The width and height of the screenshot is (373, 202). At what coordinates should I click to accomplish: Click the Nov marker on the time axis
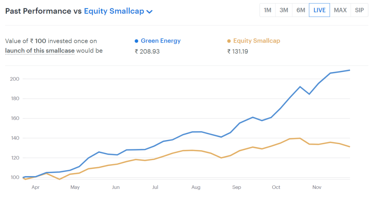click(x=317, y=187)
